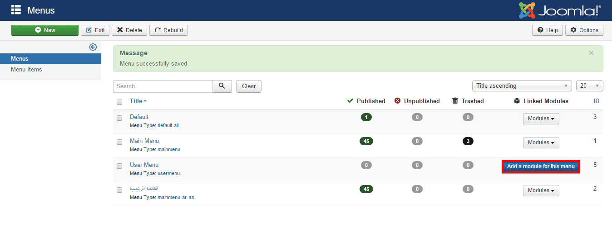Check the Default menu checkbox
612x237 pixels.
tap(119, 118)
